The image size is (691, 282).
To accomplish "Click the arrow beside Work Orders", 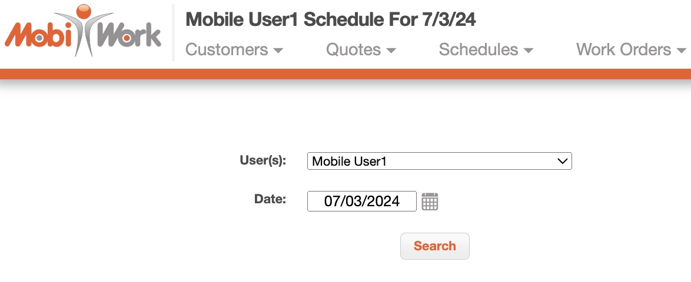I will tap(681, 51).
